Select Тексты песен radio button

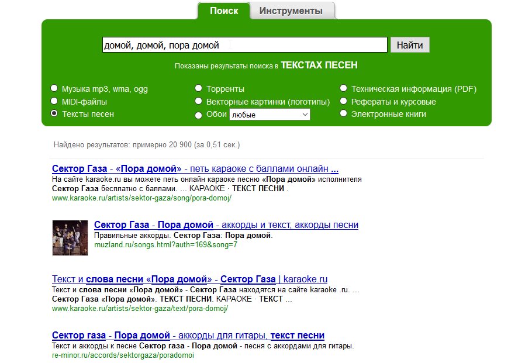point(54,114)
